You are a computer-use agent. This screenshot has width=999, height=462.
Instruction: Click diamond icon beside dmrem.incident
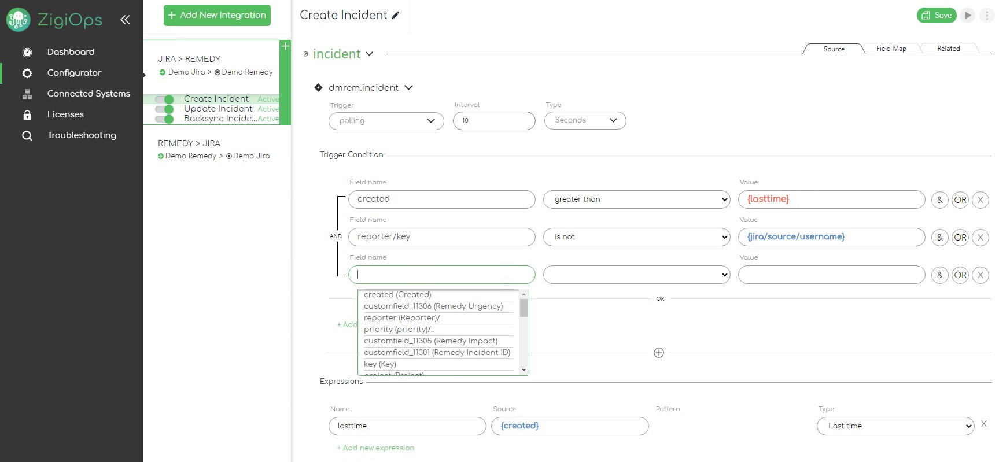318,88
